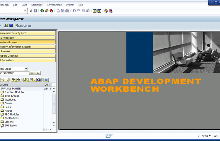
Task: Open the Repository Information System
Action: point(28,47)
